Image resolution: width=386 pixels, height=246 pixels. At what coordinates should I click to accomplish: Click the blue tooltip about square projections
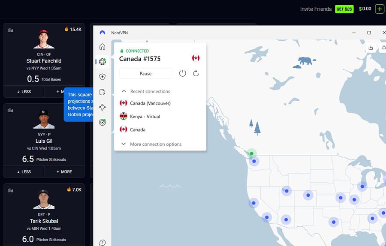coord(78,105)
